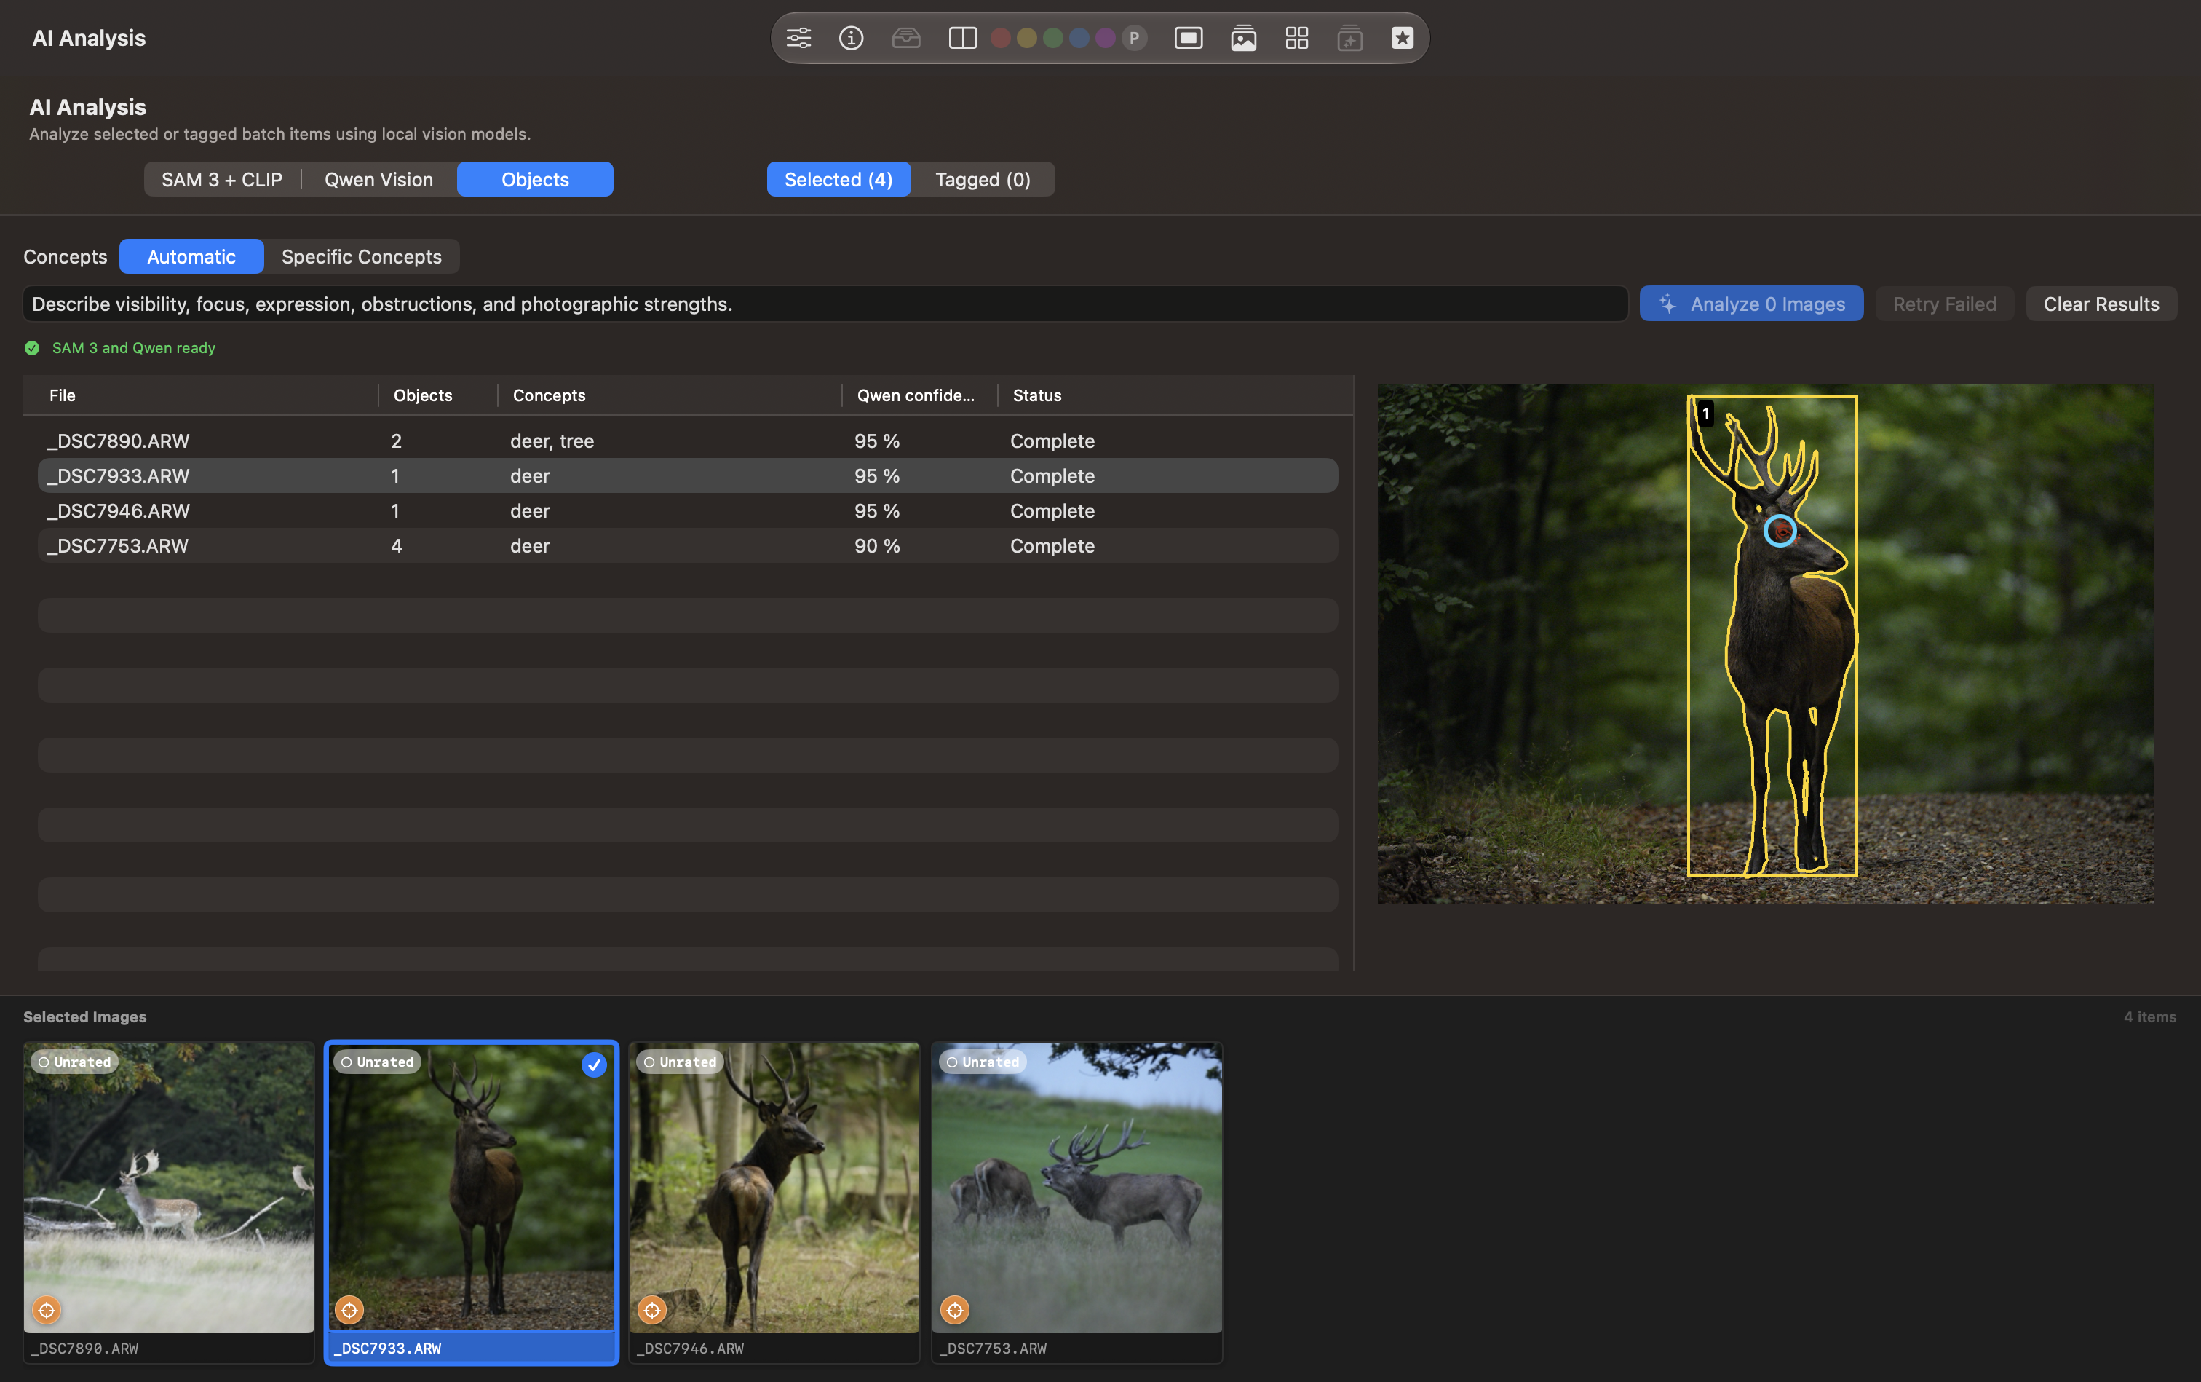
Task: Click the archive tray icon in toolbar
Action: click(x=905, y=37)
